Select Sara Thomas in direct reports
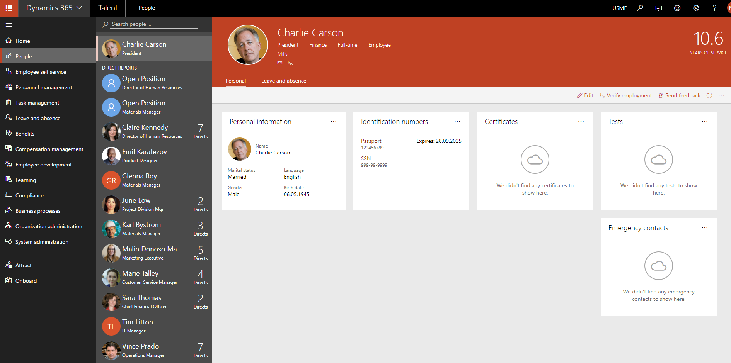The height and width of the screenshot is (363, 731). pyautogui.click(x=154, y=302)
